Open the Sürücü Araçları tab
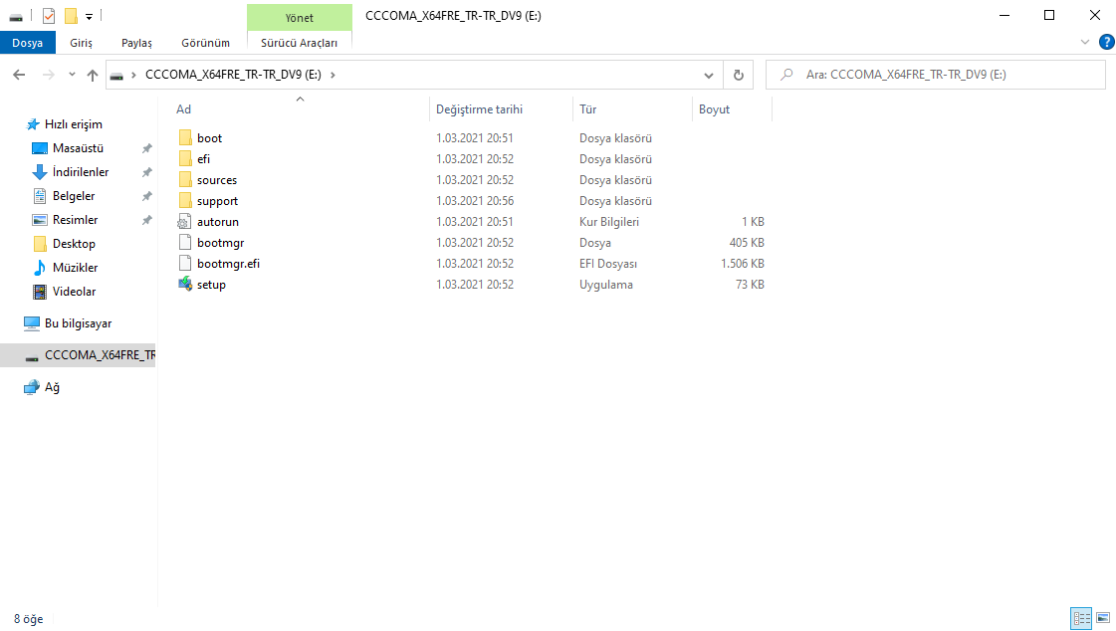This screenshot has width=1116, height=631. pos(299,43)
